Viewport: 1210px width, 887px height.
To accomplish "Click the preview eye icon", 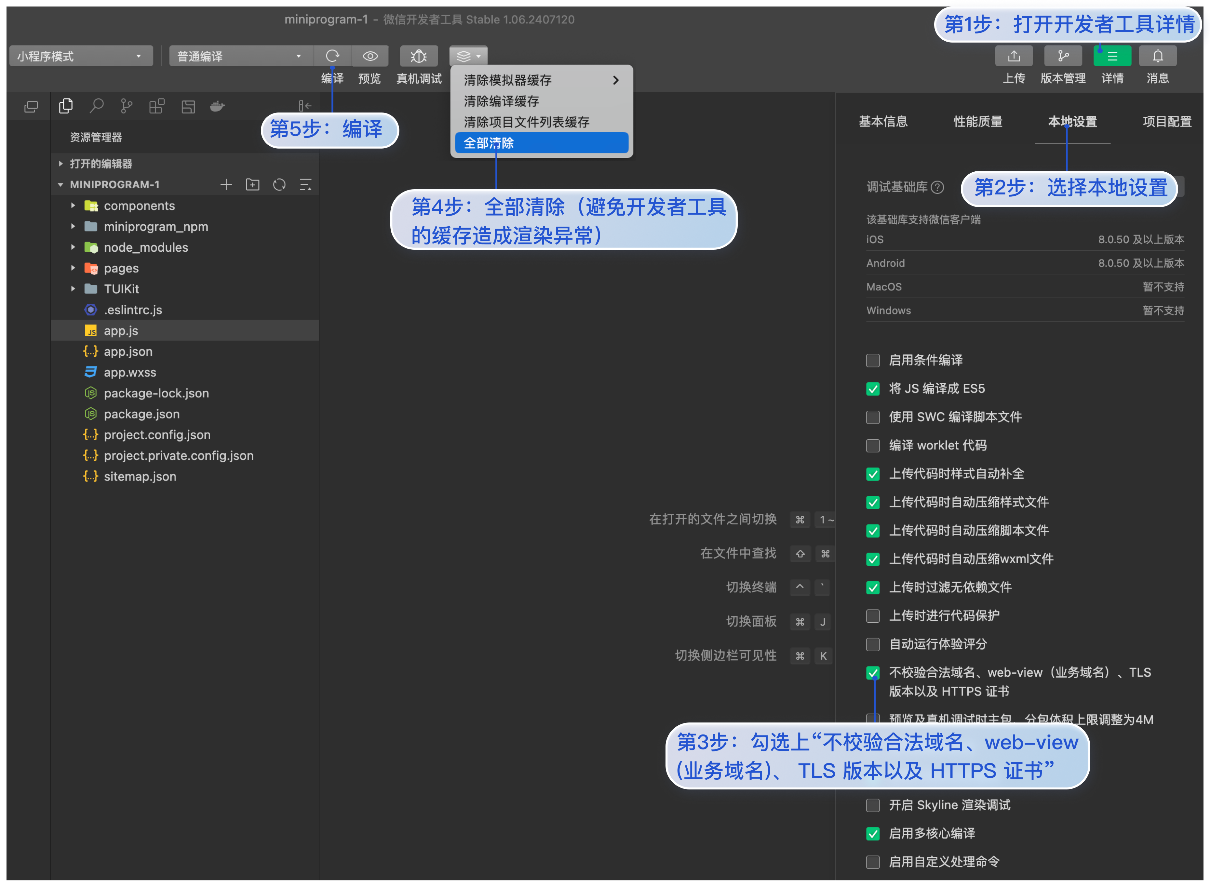I will click(370, 56).
